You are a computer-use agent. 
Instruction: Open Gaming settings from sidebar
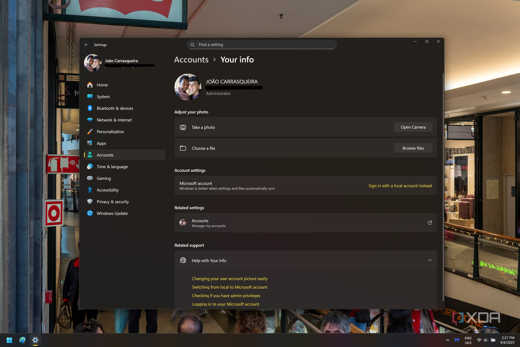103,178
